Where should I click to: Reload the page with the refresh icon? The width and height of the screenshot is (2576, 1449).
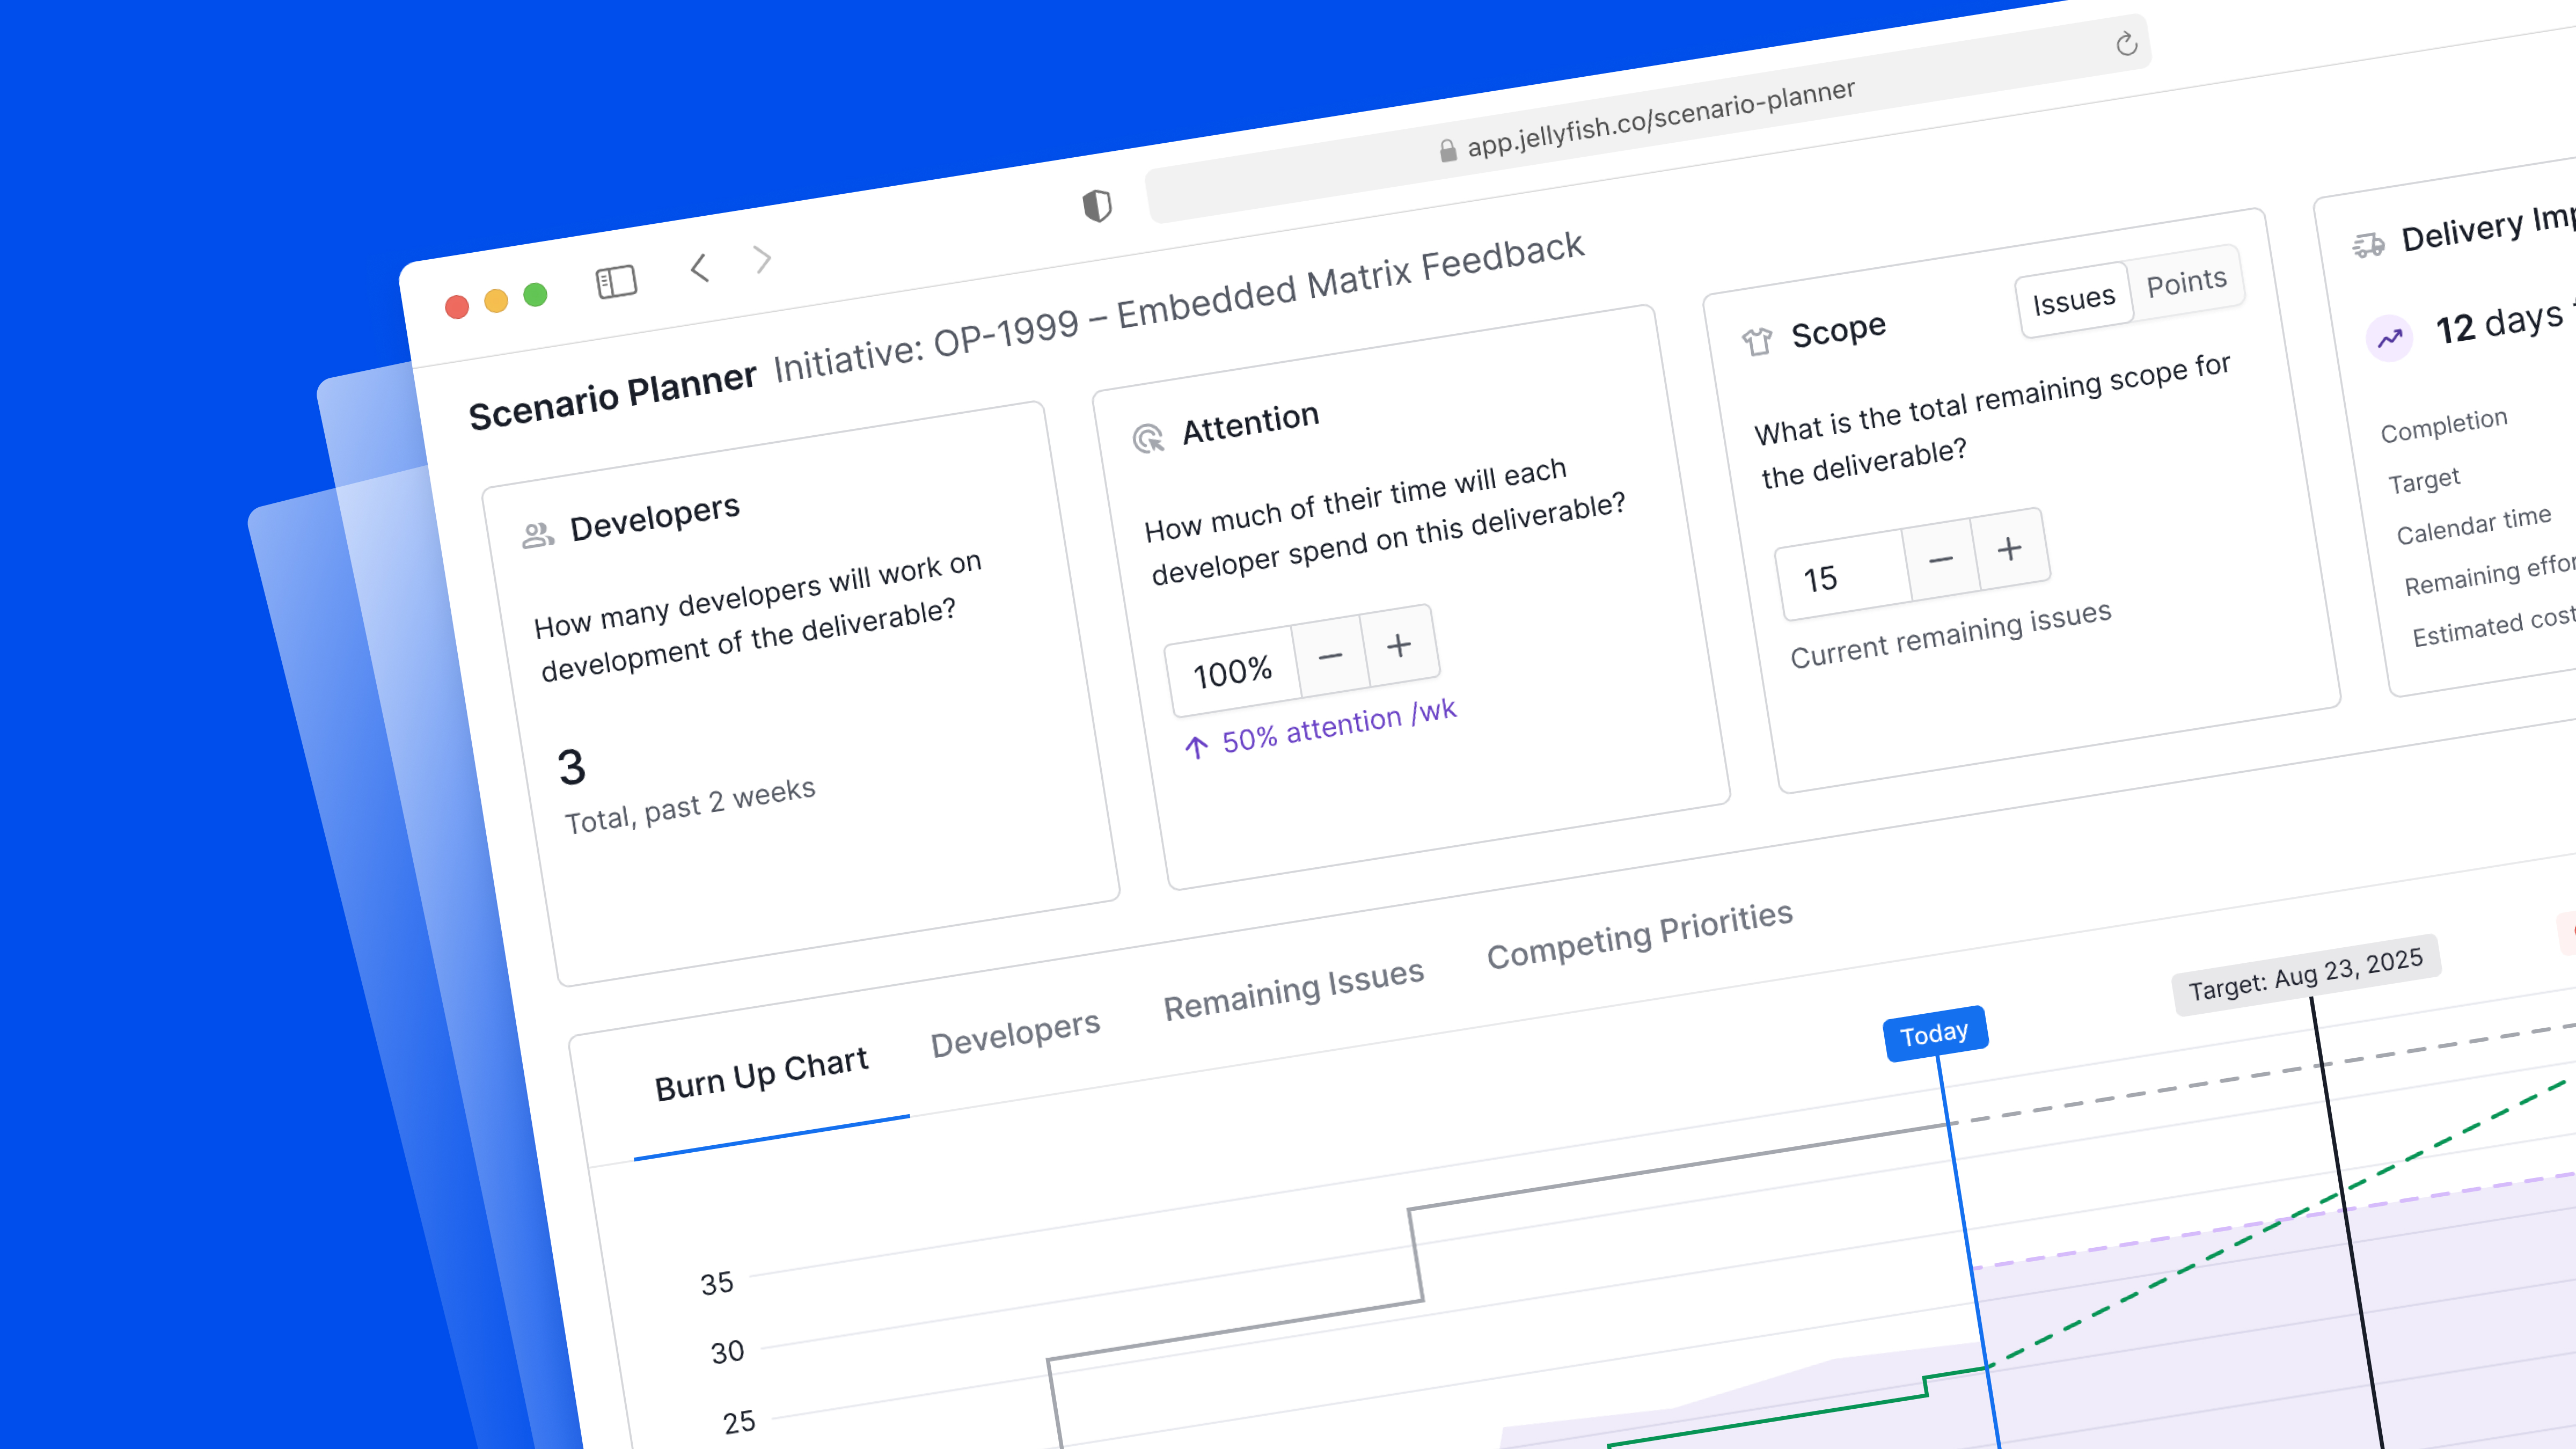point(2126,44)
